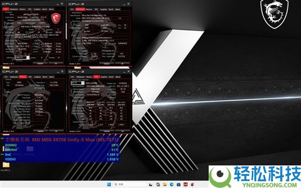Click the MSI shield logo in the CPU window

point(56,19)
